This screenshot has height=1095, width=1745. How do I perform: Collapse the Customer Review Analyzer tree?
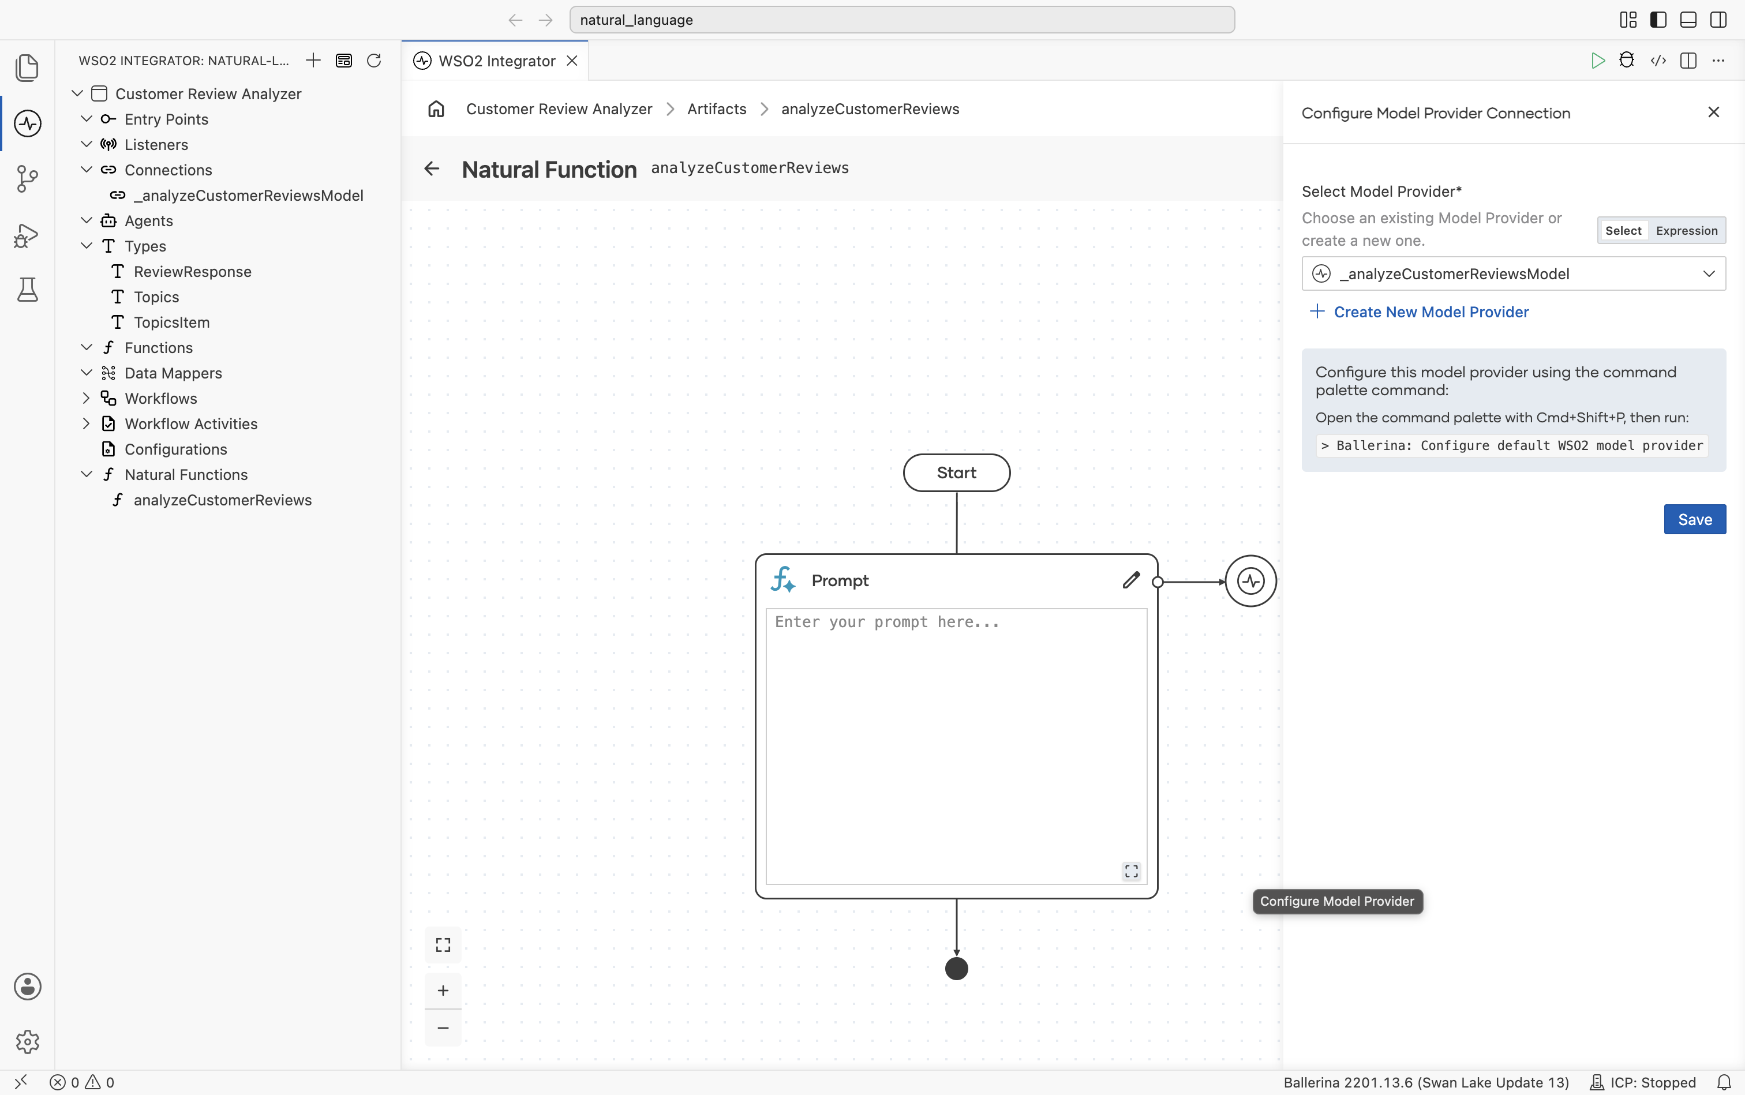click(77, 93)
